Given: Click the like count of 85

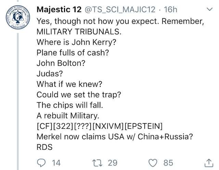Looking at the screenshot, I should 168,162.
